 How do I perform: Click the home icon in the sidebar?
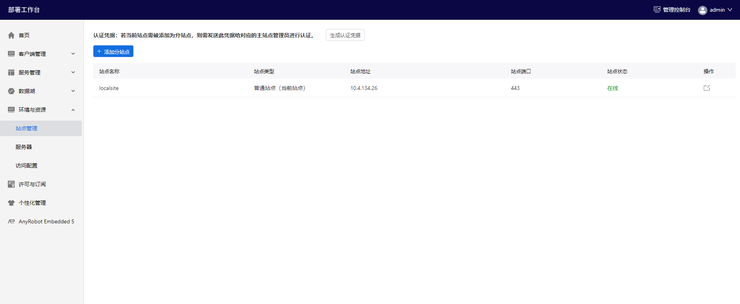11,35
